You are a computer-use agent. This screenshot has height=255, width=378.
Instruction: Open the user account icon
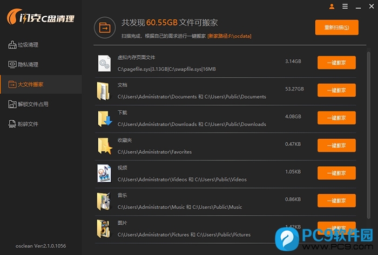[x=332, y=6]
